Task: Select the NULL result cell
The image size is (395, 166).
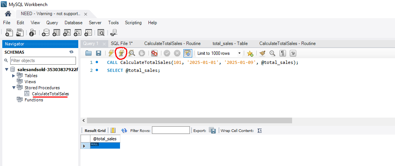Action: (x=105, y=146)
